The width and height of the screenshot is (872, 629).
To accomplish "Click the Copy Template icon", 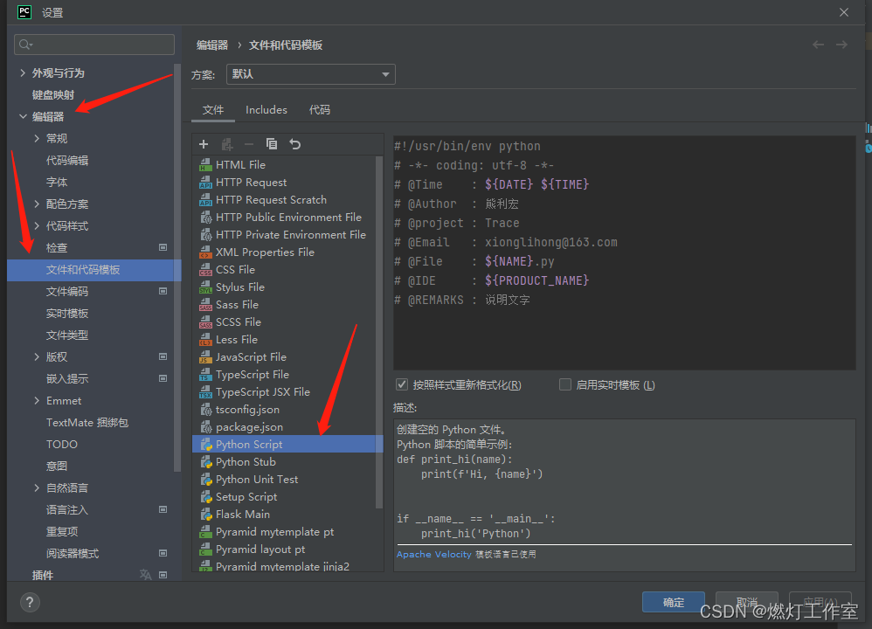I will pos(272,145).
